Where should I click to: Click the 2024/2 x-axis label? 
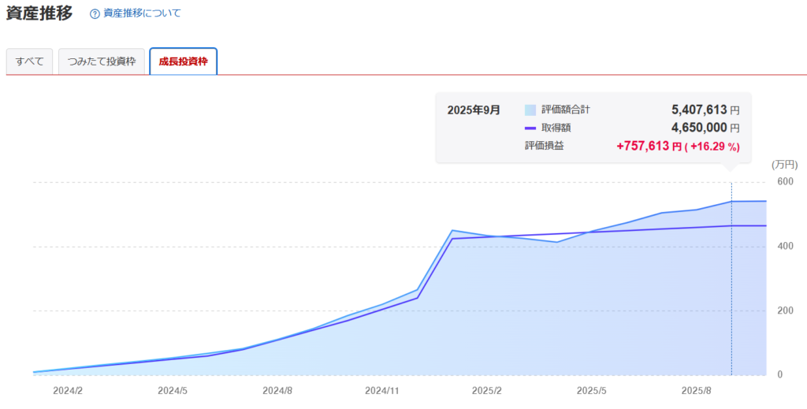point(68,391)
